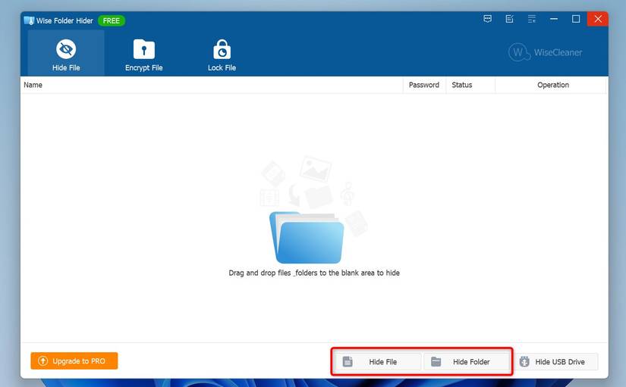Click the Hide USB Drive button
Image resolution: width=626 pixels, height=387 pixels.
(558, 362)
